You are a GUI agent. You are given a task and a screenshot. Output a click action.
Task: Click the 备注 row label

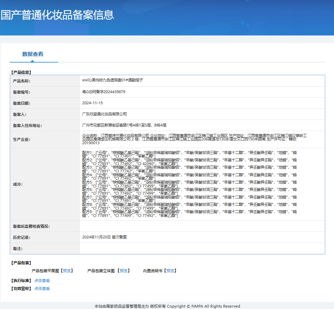pos(18,249)
